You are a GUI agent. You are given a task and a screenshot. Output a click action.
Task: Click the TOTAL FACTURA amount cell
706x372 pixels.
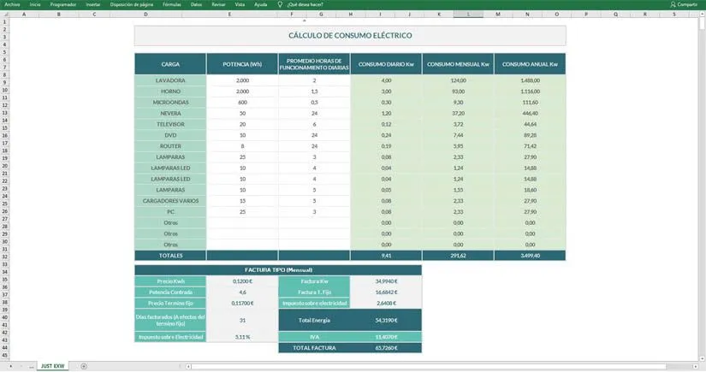pyautogui.click(x=386, y=349)
